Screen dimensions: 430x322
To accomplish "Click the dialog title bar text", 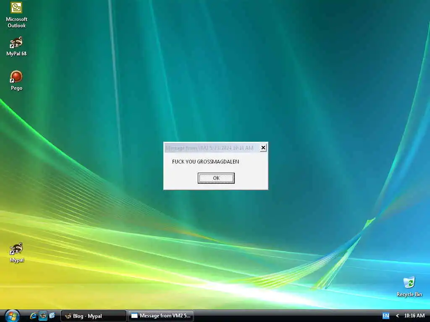I will [210, 148].
